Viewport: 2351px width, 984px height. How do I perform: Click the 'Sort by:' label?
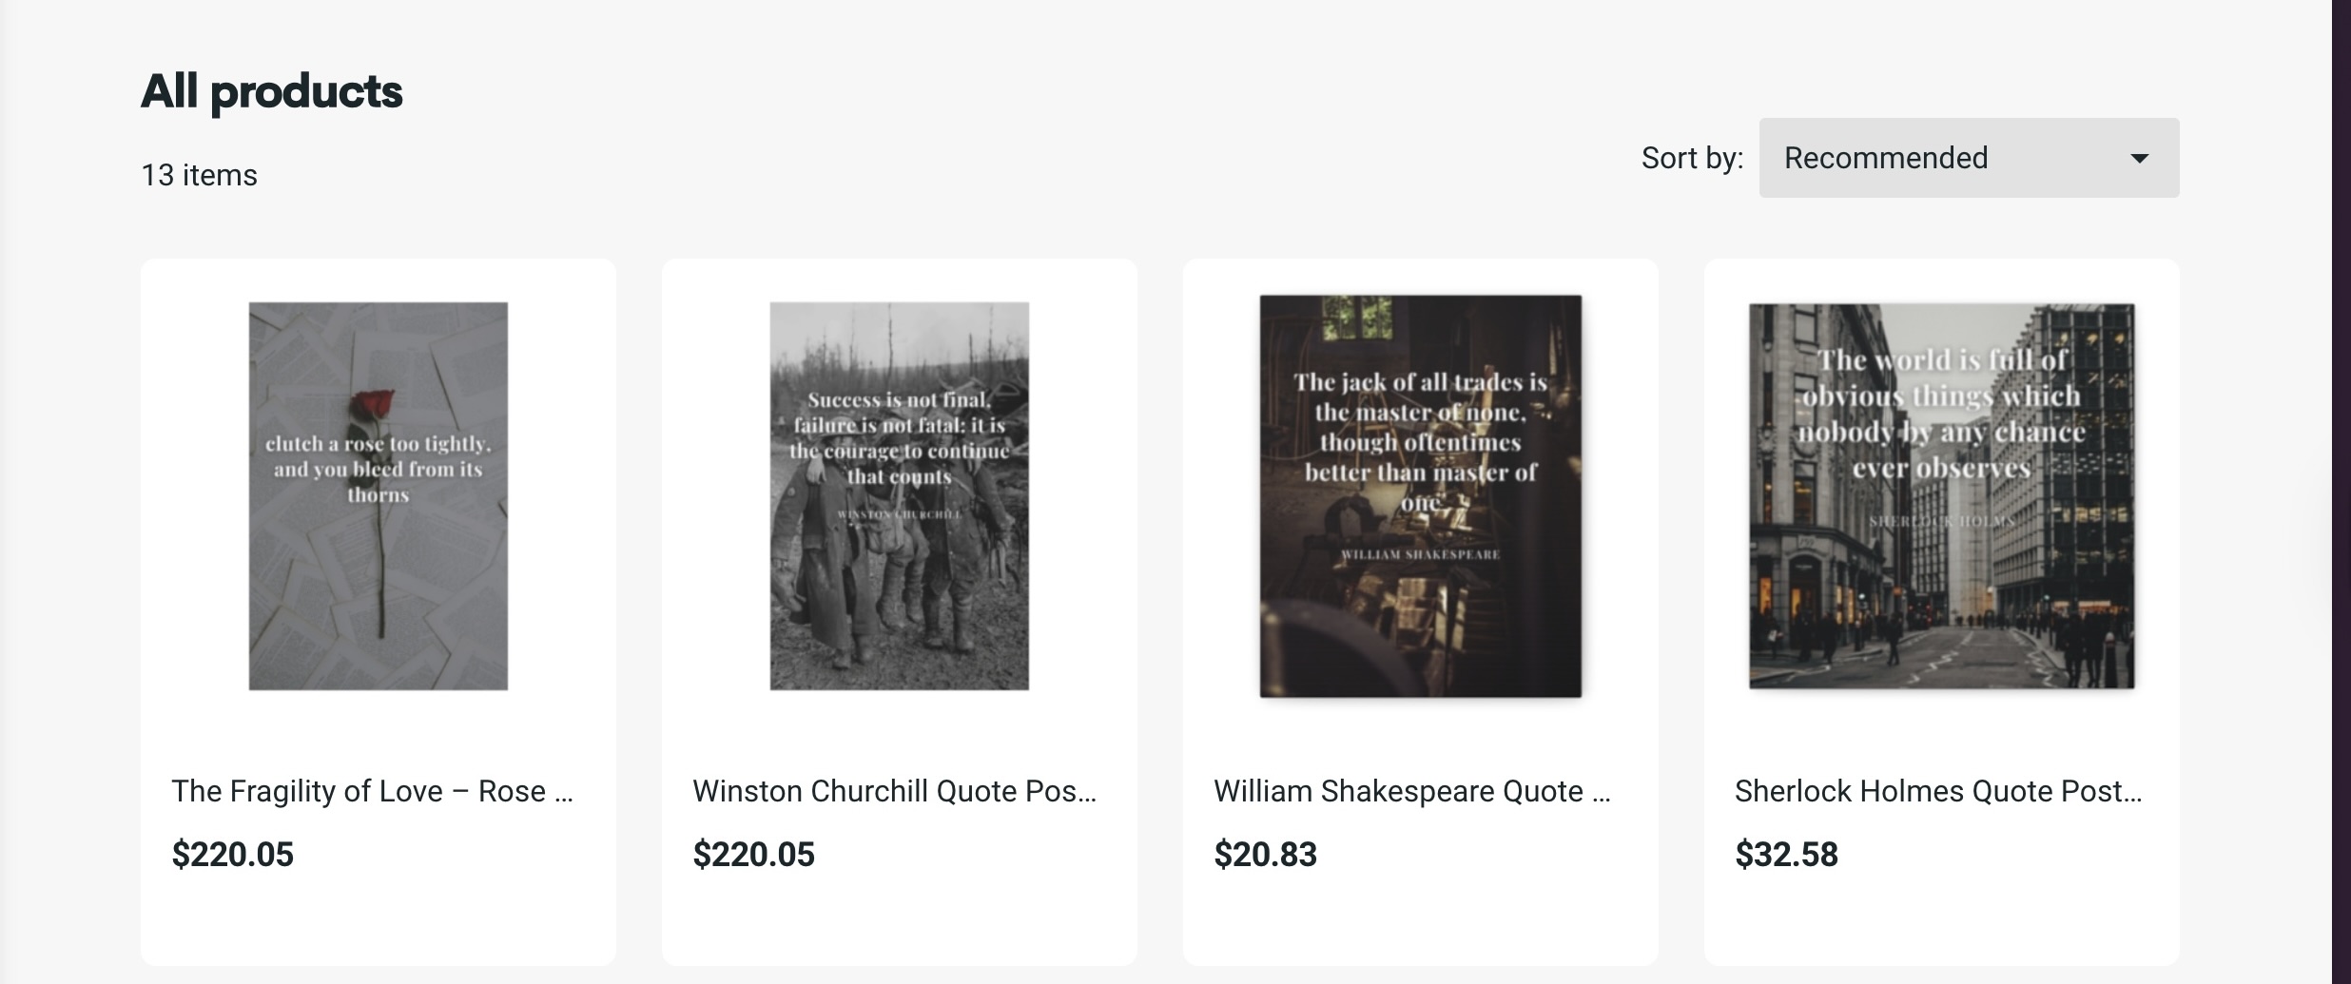(1692, 158)
